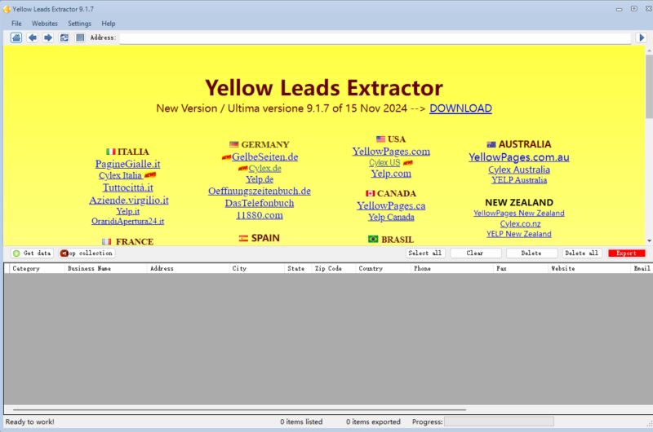Click the Address column header in the table

coord(189,269)
